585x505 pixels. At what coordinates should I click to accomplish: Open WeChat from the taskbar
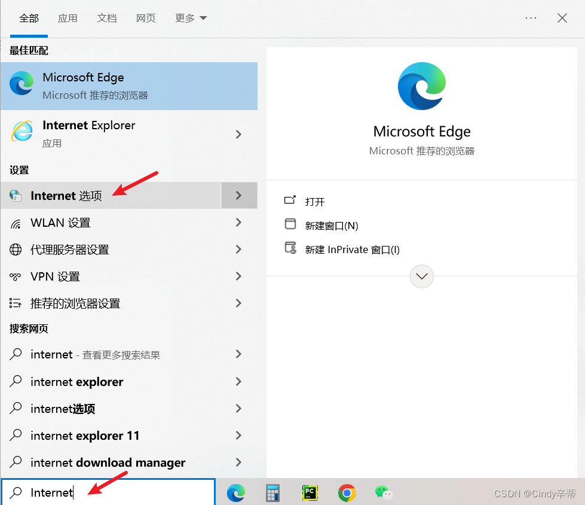384,493
